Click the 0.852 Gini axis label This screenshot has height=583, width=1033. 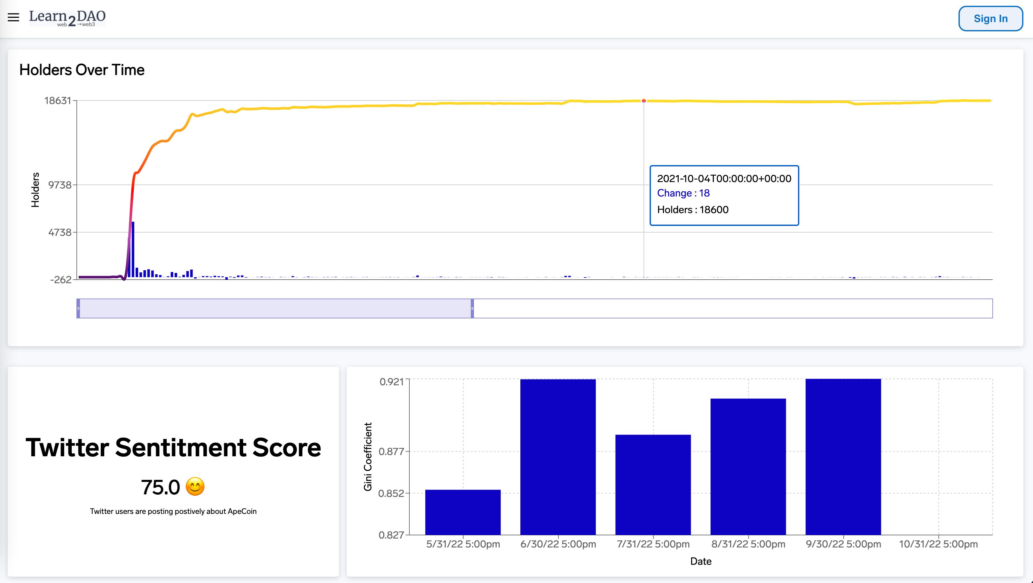[x=391, y=493]
